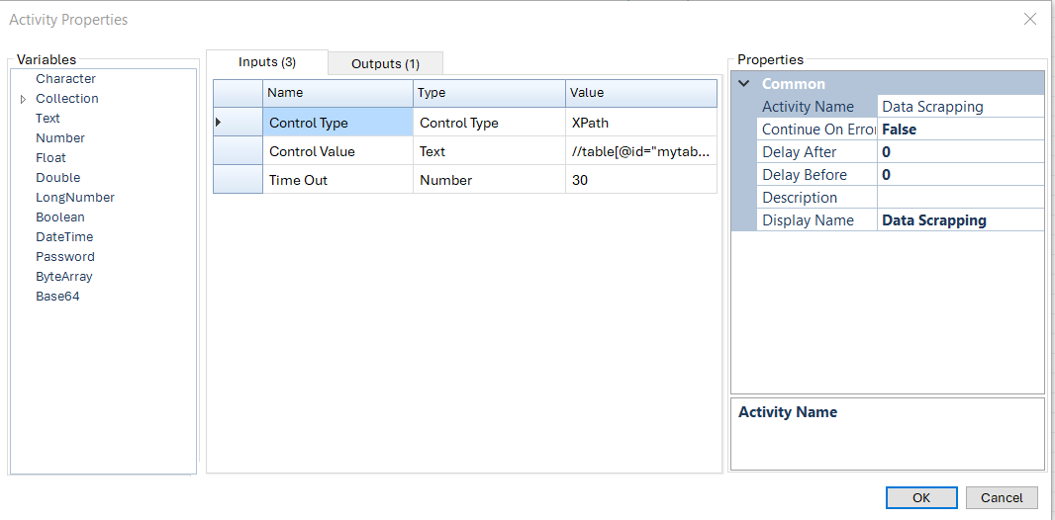Choose the DateTime variable type
This screenshot has width=1055, height=520.
pos(64,237)
